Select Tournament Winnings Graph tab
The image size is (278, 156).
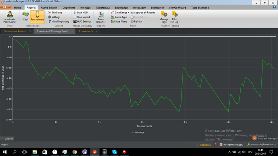(x=52, y=31)
